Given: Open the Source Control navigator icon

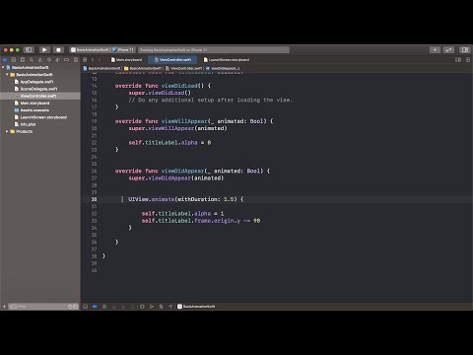Looking at the screenshot, I should click(14, 60).
